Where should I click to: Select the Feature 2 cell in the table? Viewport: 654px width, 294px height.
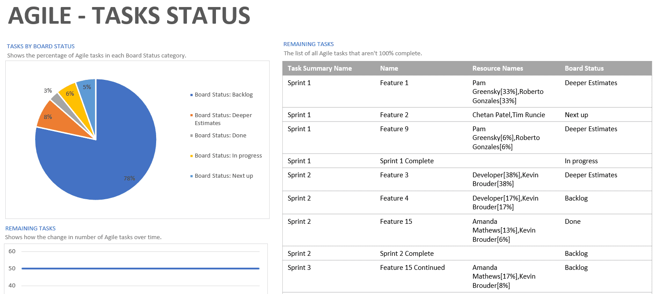[x=394, y=115]
